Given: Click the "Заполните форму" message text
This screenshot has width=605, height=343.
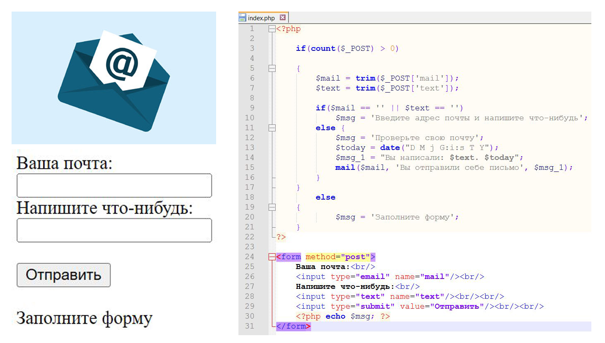Looking at the screenshot, I should tap(84, 318).
